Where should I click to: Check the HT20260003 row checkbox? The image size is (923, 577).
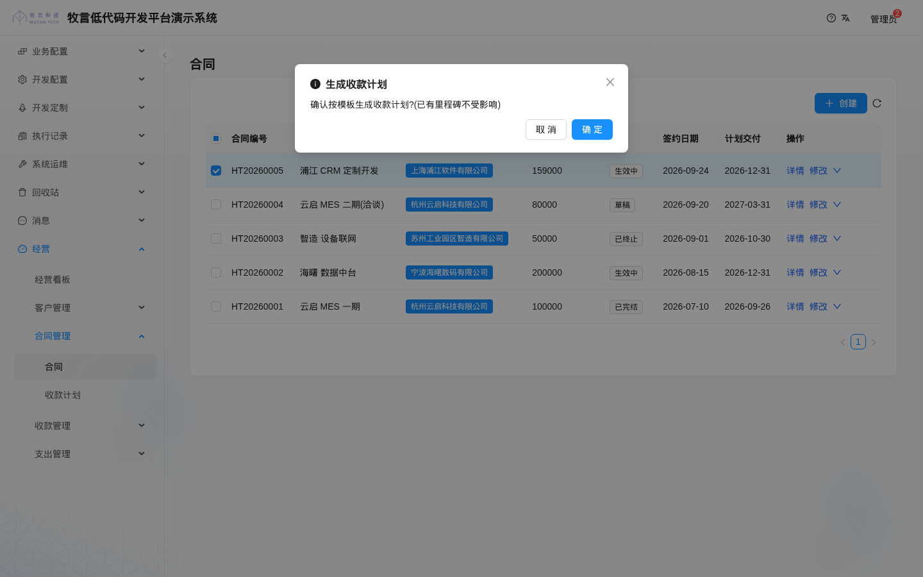216,238
